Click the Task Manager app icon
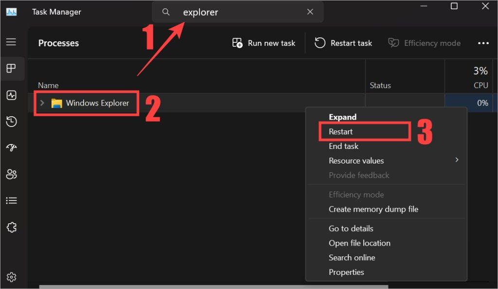Screen dimensions: 498x289 coord(12,12)
